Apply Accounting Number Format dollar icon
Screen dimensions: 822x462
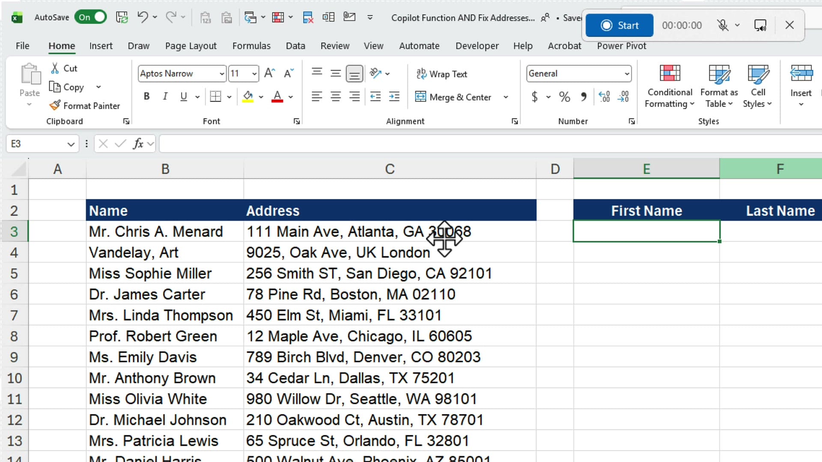pos(534,97)
